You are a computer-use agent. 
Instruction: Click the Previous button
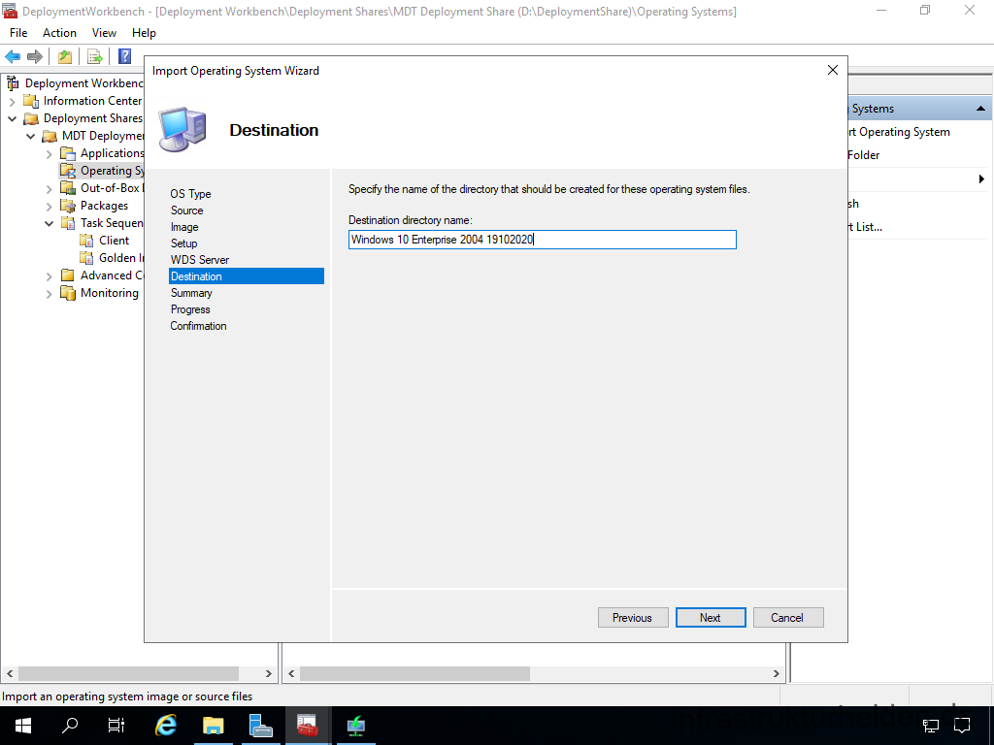(x=633, y=618)
